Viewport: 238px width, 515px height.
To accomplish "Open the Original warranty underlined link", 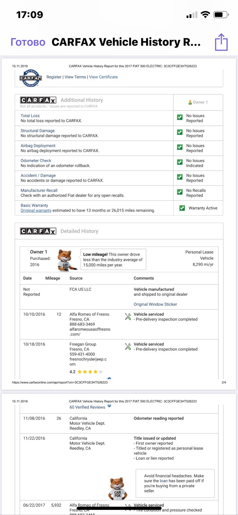I will (x=36, y=211).
